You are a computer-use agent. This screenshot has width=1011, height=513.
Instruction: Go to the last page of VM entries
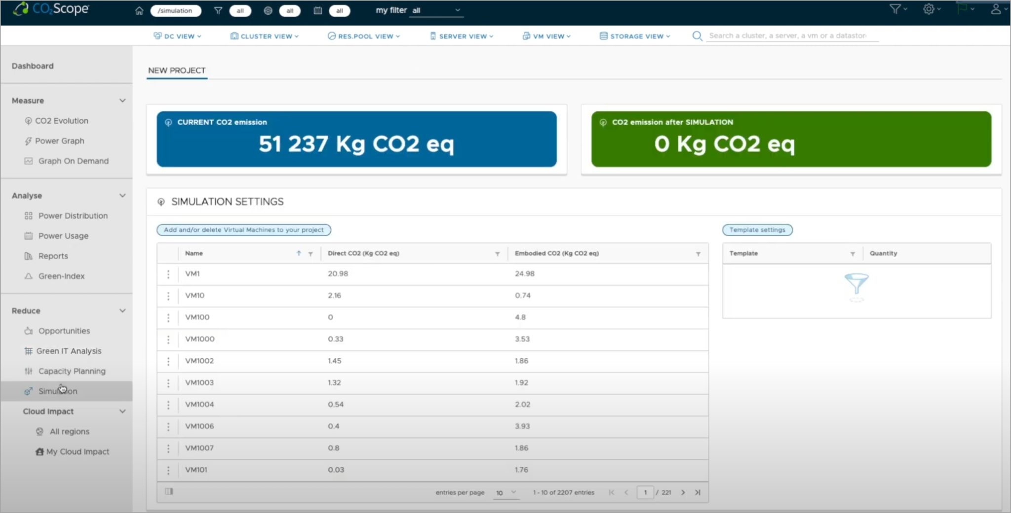tap(699, 492)
